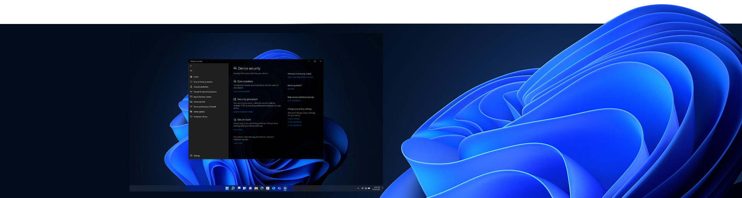Click the Windows Start button on taskbar
This screenshot has width=742, height=198.
tap(227, 188)
